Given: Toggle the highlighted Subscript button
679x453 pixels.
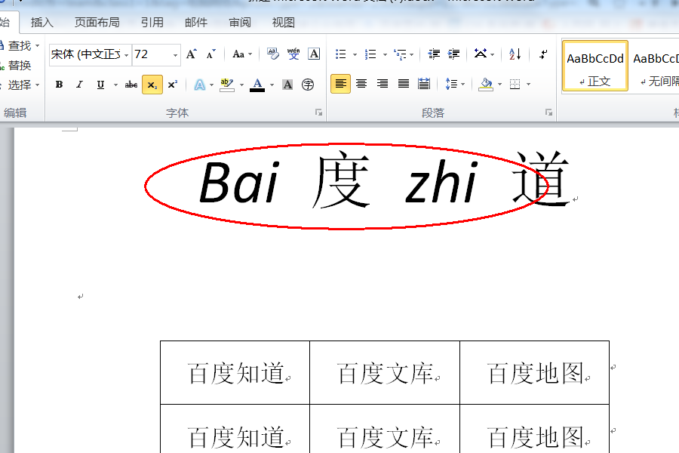Looking at the screenshot, I should pyautogui.click(x=152, y=85).
